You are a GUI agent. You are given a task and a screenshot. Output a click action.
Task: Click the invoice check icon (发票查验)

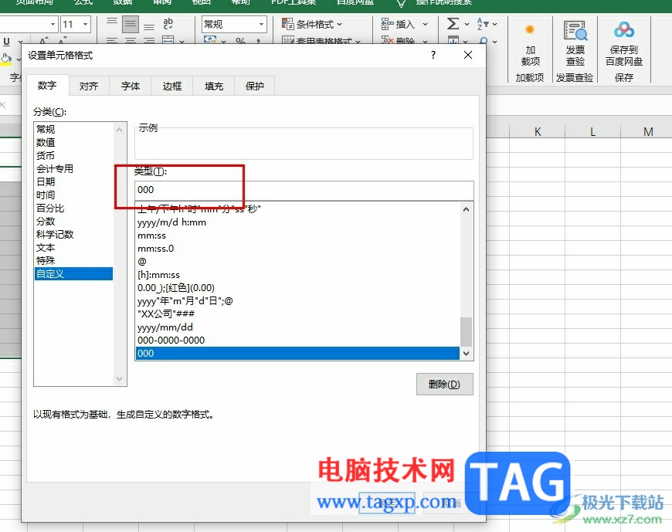[x=575, y=30]
